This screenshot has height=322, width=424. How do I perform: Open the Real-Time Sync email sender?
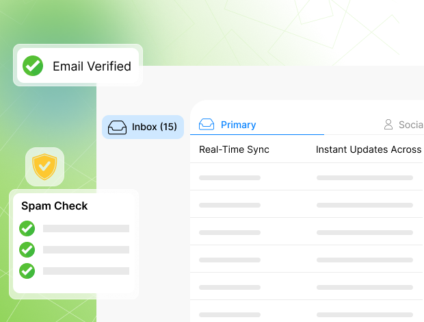pos(234,149)
